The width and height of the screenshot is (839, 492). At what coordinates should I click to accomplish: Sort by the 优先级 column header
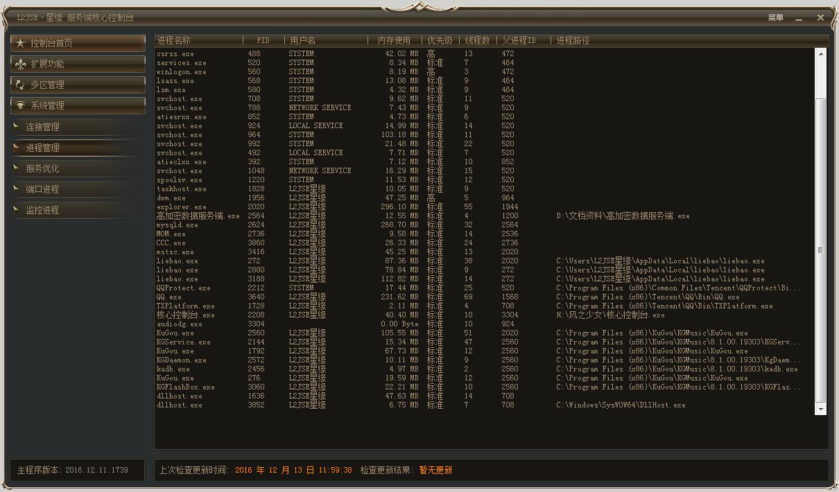tap(440, 41)
